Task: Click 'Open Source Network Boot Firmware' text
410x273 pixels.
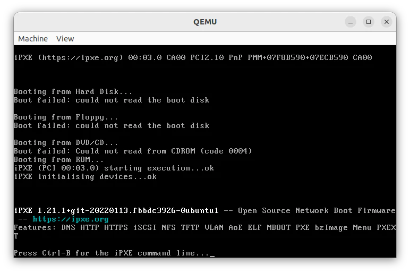Action: (317, 210)
